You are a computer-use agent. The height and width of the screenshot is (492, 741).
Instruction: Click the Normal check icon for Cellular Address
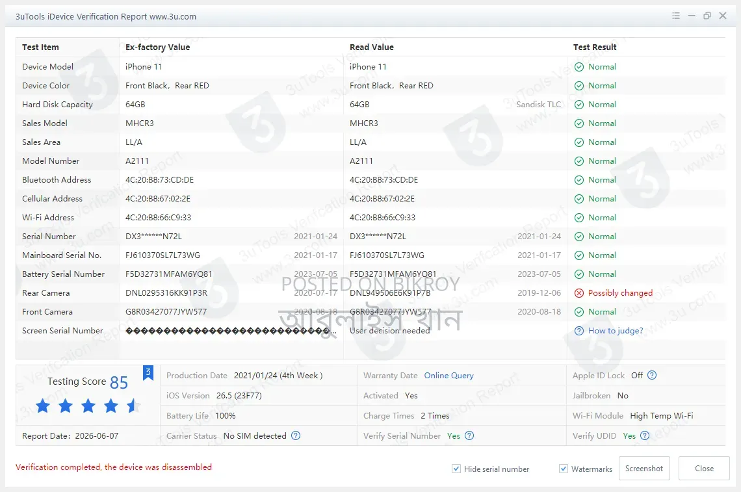(x=579, y=199)
